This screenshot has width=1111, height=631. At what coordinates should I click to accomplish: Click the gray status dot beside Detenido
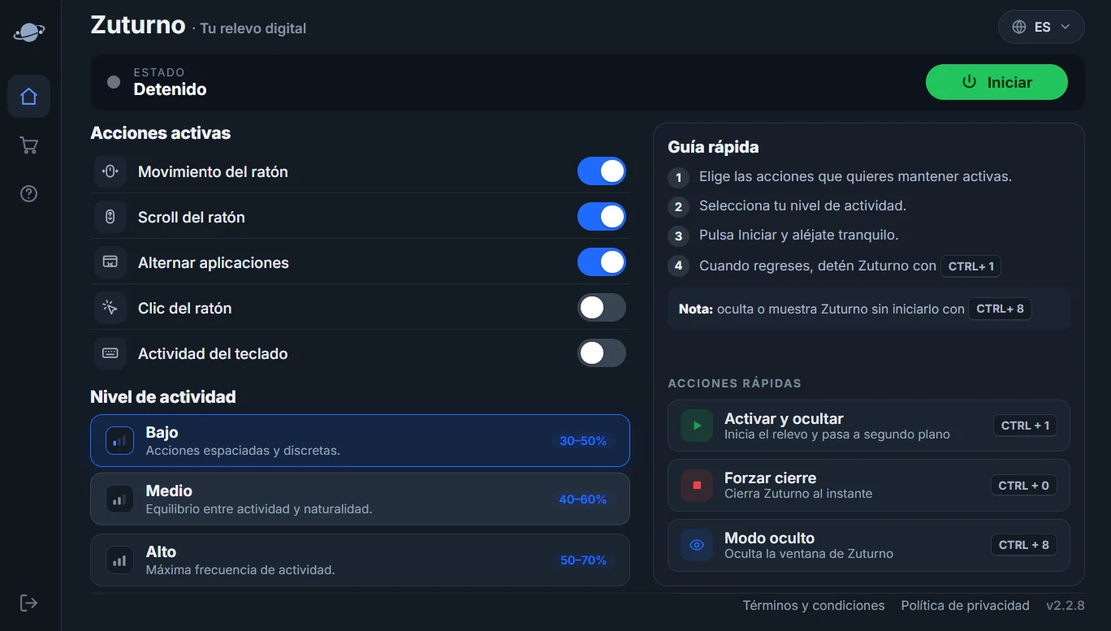coord(114,82)
